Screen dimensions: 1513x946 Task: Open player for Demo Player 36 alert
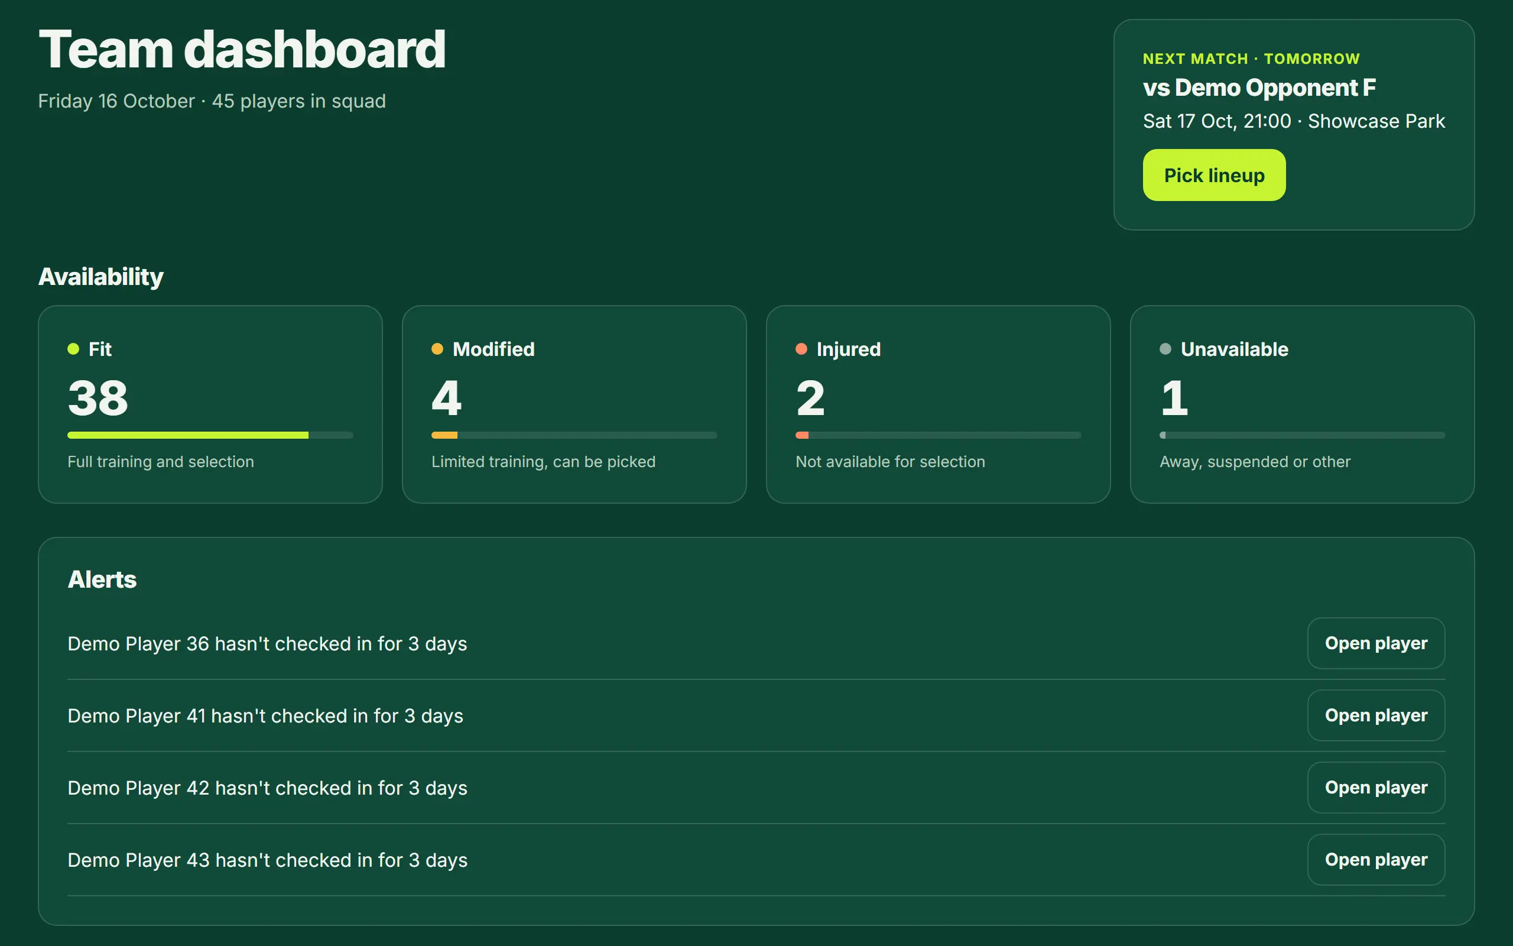(1375, 643)
